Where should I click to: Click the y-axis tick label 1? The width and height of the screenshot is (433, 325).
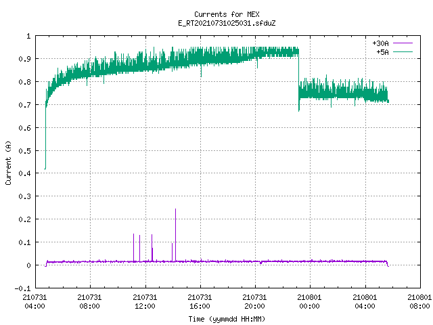pos(28,36)
